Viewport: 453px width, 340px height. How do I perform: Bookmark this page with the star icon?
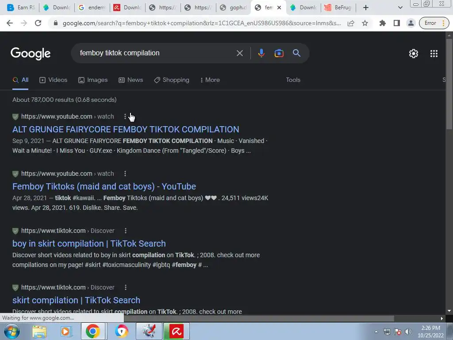[365, 23]
